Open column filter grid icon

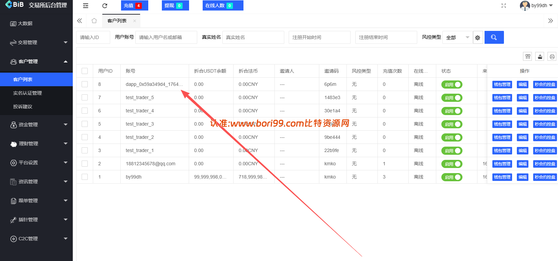point(528,57)
